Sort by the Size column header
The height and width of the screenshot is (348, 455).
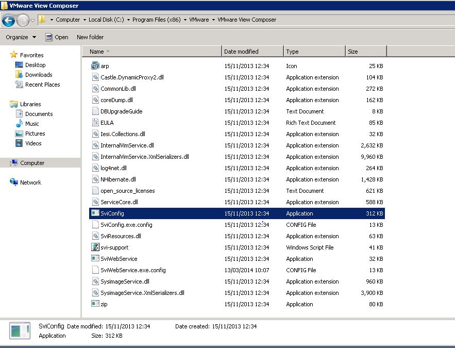click(x=366, y=52)
